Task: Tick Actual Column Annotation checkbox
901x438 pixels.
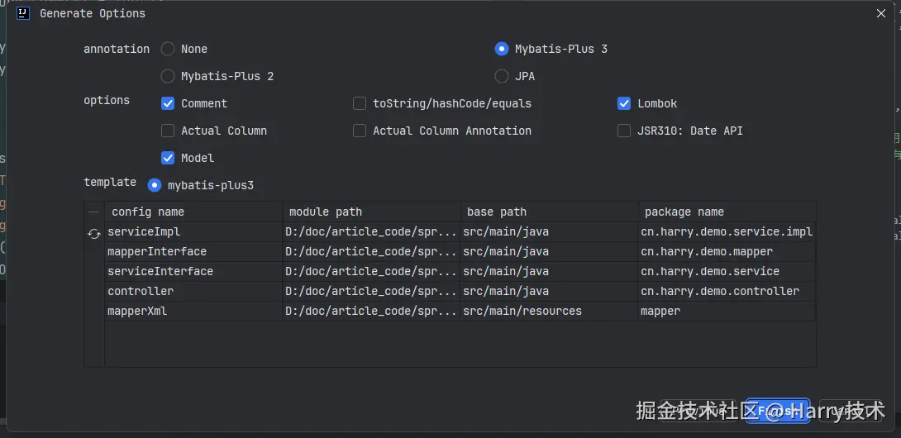Action: [x=360, y=131]
